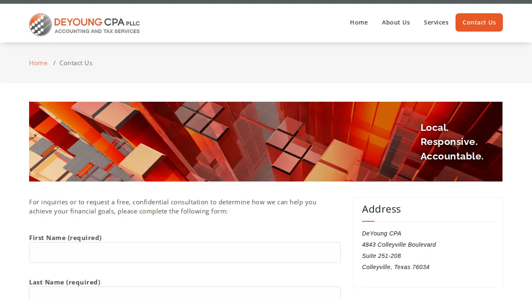This screenshot has width=532, height=299.
Task: Click the Last Name (required) label
Action: [x=65, y=282]
